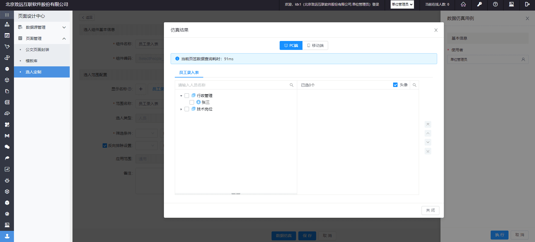The width and height of the screenshot is (535, 242).
Task: Click the dashboard gauge icon in the left rail
Action: [x=7, y=113]
